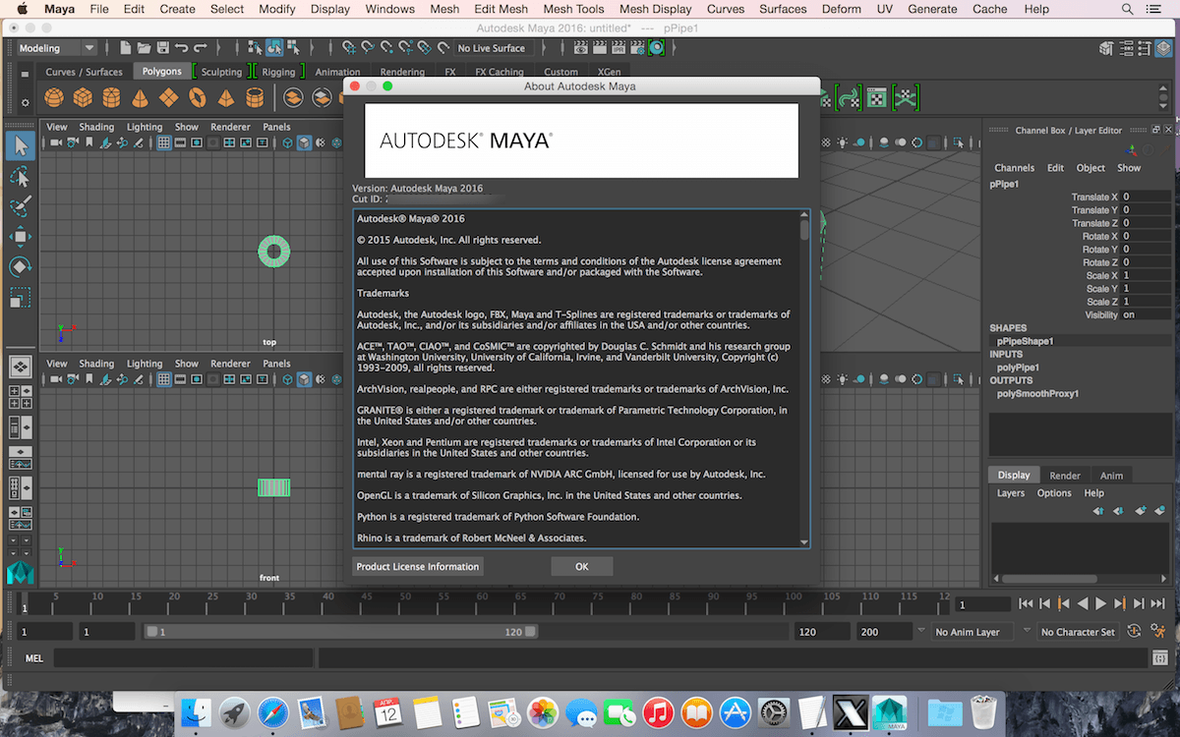Click the polygon Sphere shelf icon

[x=54, y=97]
